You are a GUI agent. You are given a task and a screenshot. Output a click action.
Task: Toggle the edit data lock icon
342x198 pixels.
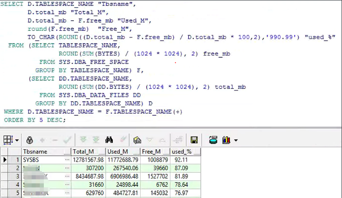(x=29, y=140)
